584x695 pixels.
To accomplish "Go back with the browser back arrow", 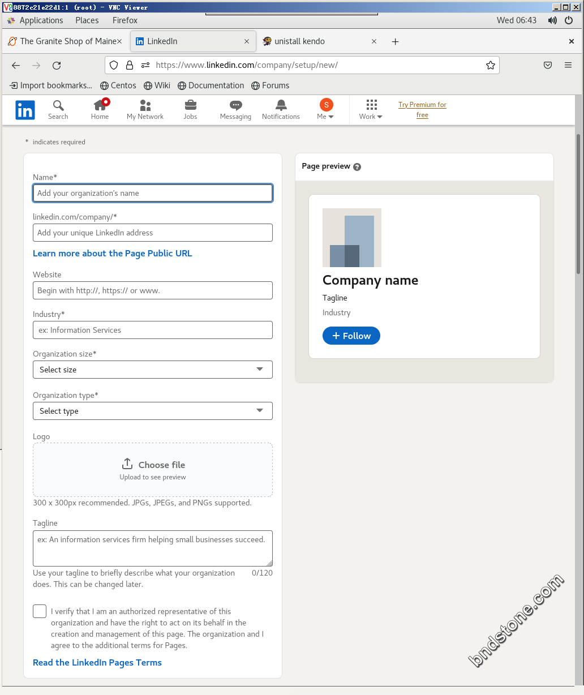I will (16, 65).
